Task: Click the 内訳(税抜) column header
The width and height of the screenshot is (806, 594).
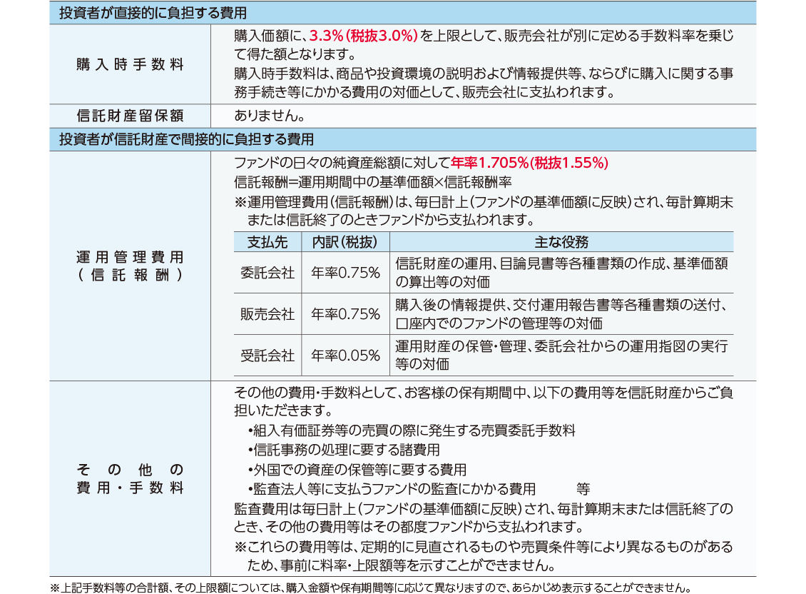Action: (x=345, y=241)
